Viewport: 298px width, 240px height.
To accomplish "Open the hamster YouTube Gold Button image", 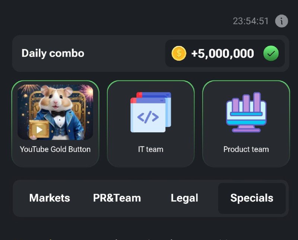I will tap(55, 112).
